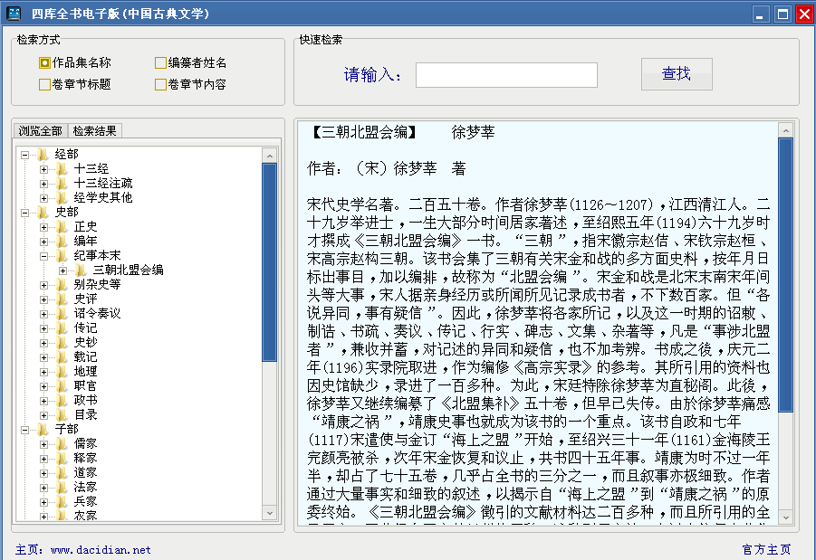The width and height of the screenshot is (816, 560).
Task: Click the 传记 folder icon
Action: pyautogui.click(x=62, y=328)
